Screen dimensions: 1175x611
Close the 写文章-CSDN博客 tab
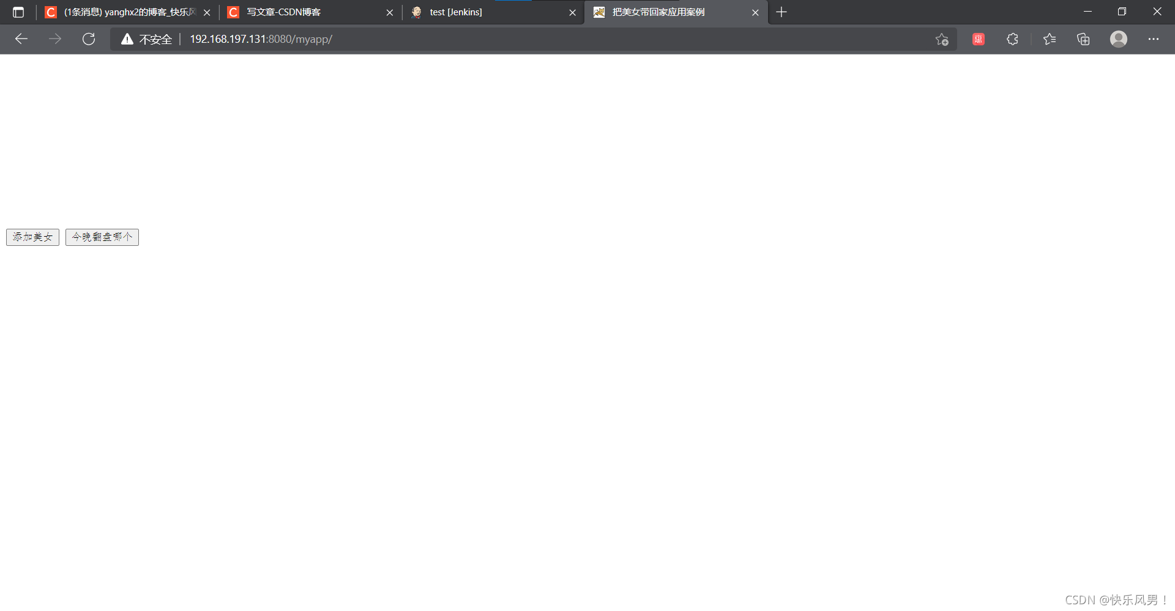(x=390, y=12)
